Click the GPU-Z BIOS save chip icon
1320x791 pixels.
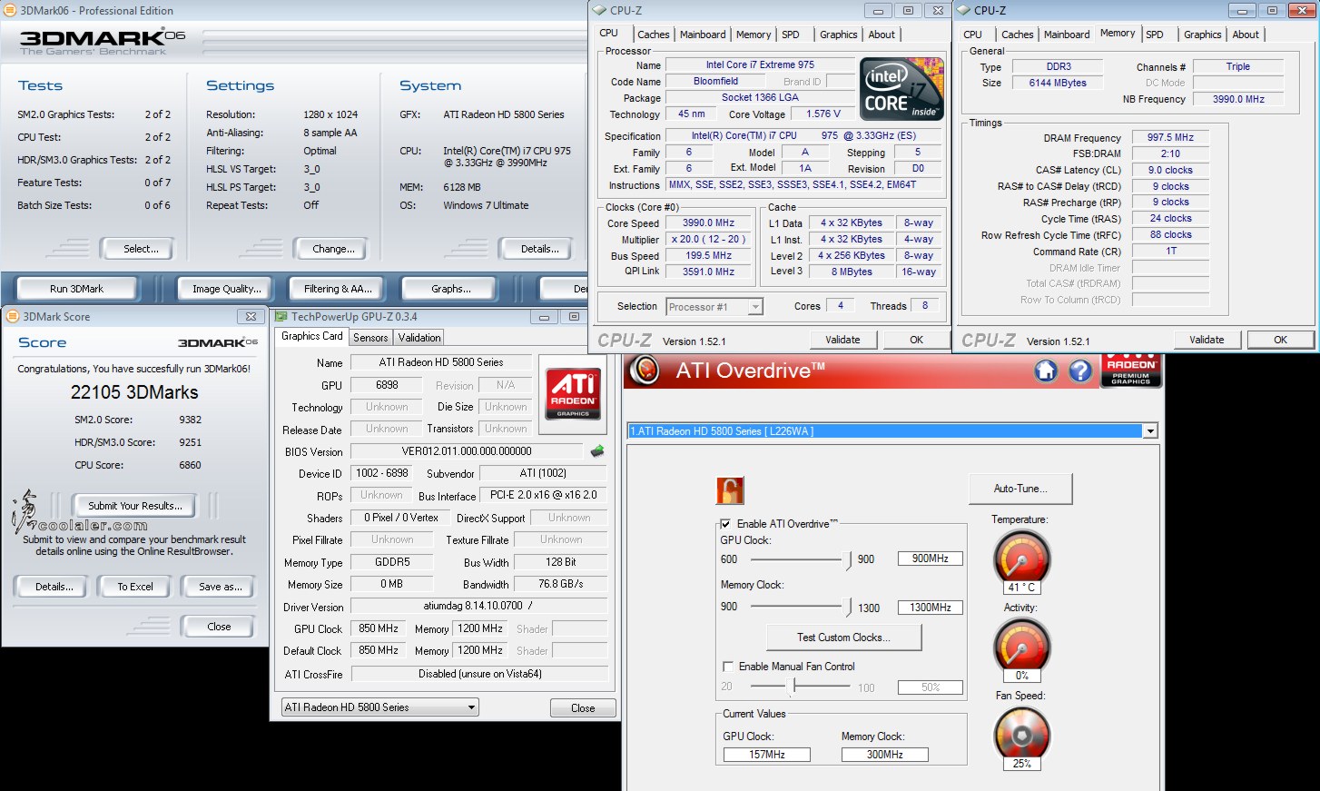click(x=596, y=451)
